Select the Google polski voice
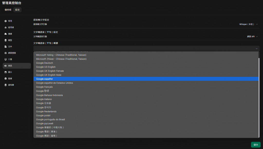The width and height of the screenshot is (263, 149). (x=146, y=115)
